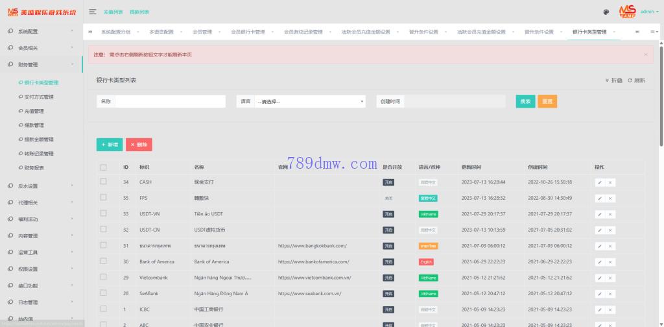The width and height of the screenshot is (664, 327).
Task: Click the 名称 name input field
Action: [x=170, y=101]
